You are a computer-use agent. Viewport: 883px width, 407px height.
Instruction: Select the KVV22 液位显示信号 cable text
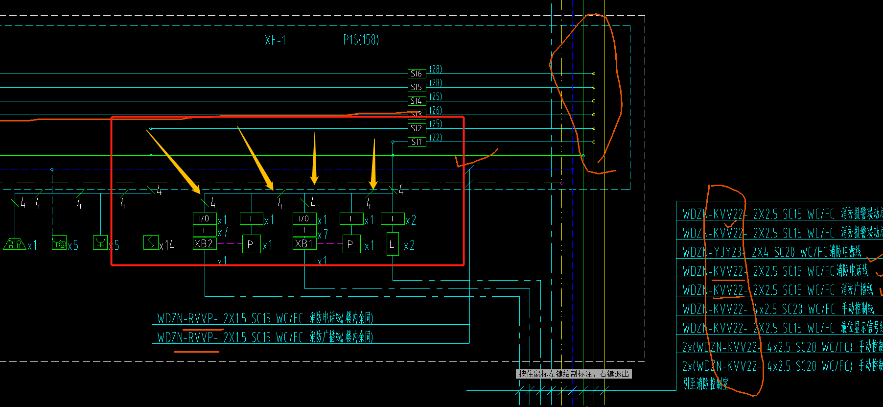(x=783, y=328)
